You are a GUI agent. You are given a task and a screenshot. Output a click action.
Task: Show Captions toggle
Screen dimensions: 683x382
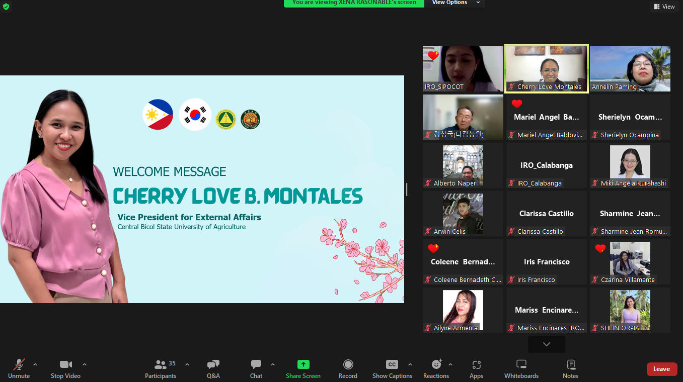(x=392, y=368)
